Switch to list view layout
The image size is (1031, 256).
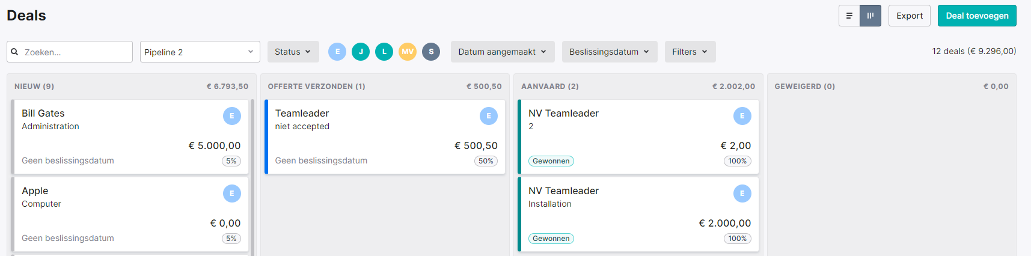(849, 16)
